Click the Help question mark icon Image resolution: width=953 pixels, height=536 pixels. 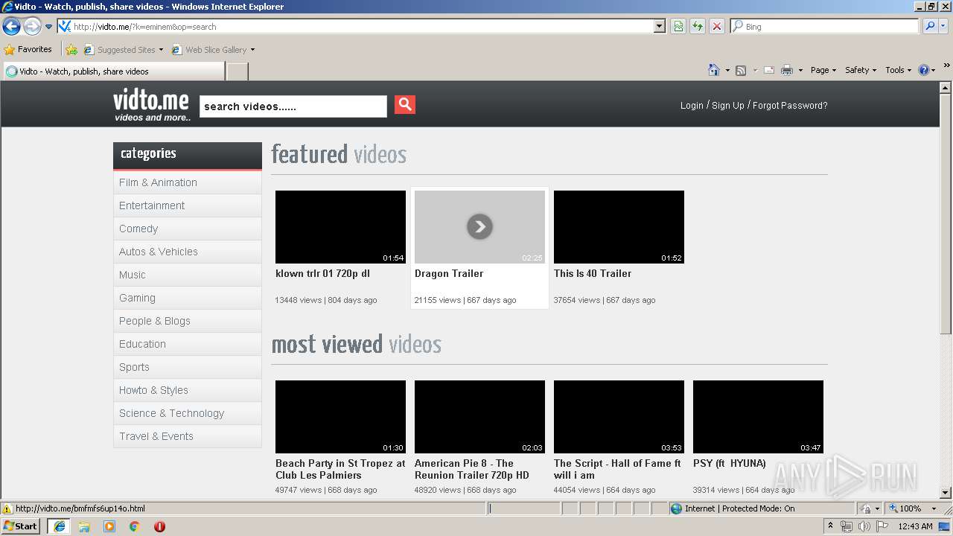924,70
